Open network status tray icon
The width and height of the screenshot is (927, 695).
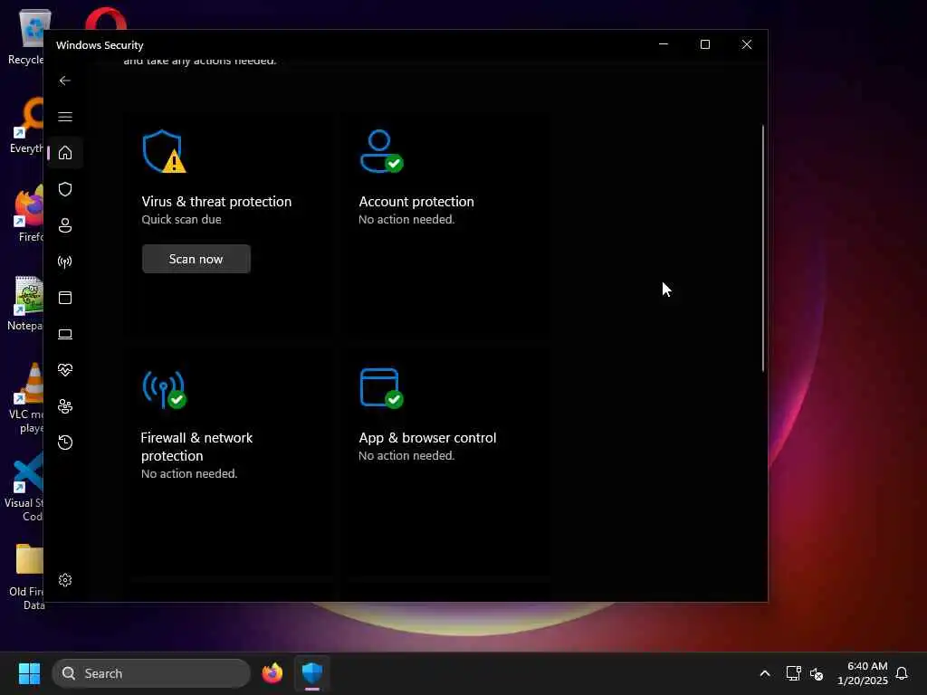793,673
